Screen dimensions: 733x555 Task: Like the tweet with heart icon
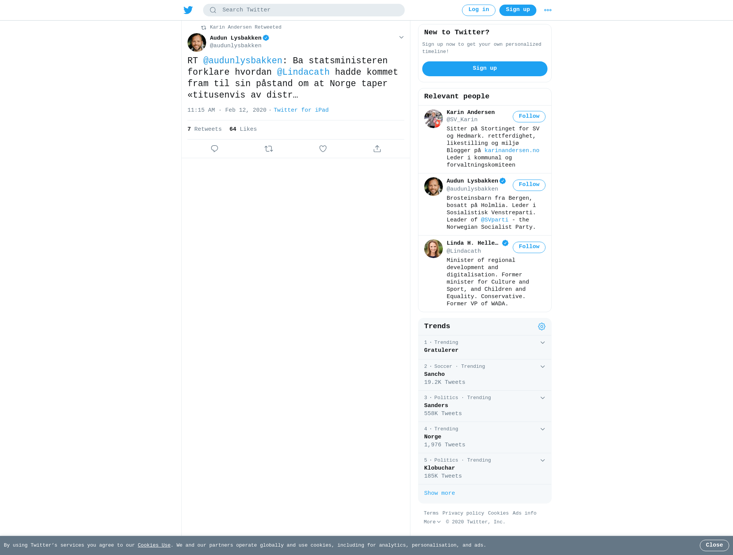coord(323,149)
